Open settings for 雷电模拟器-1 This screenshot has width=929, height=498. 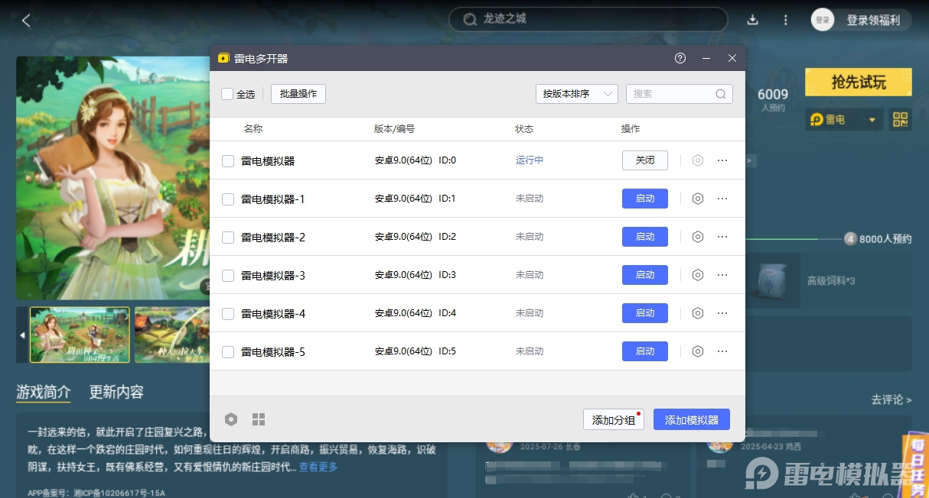(697, 199)
